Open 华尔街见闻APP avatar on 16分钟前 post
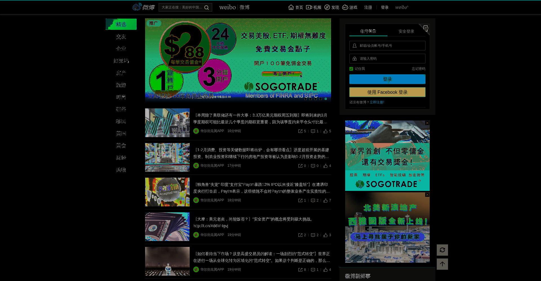Image resolution: width=541 pixels, height=281 pixels. click(x=196, y=131)
